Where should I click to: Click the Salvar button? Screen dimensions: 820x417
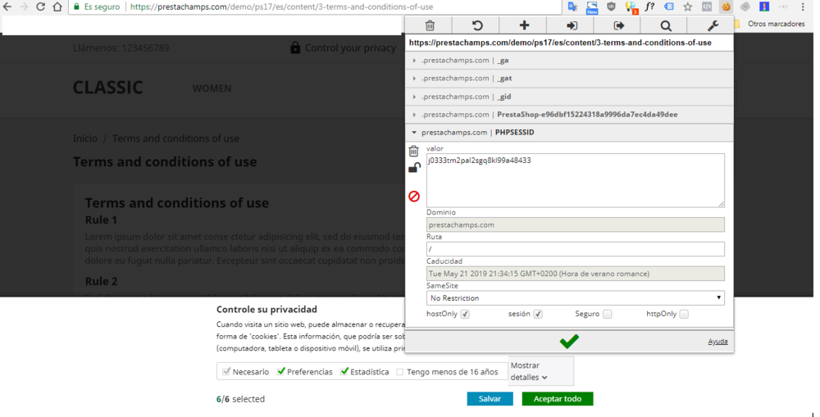[x=490, y=399]
